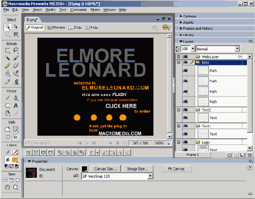Hide the Logo layer using eye icon
The height and width of the screenshot is (199, 255).
pos(185,142)
